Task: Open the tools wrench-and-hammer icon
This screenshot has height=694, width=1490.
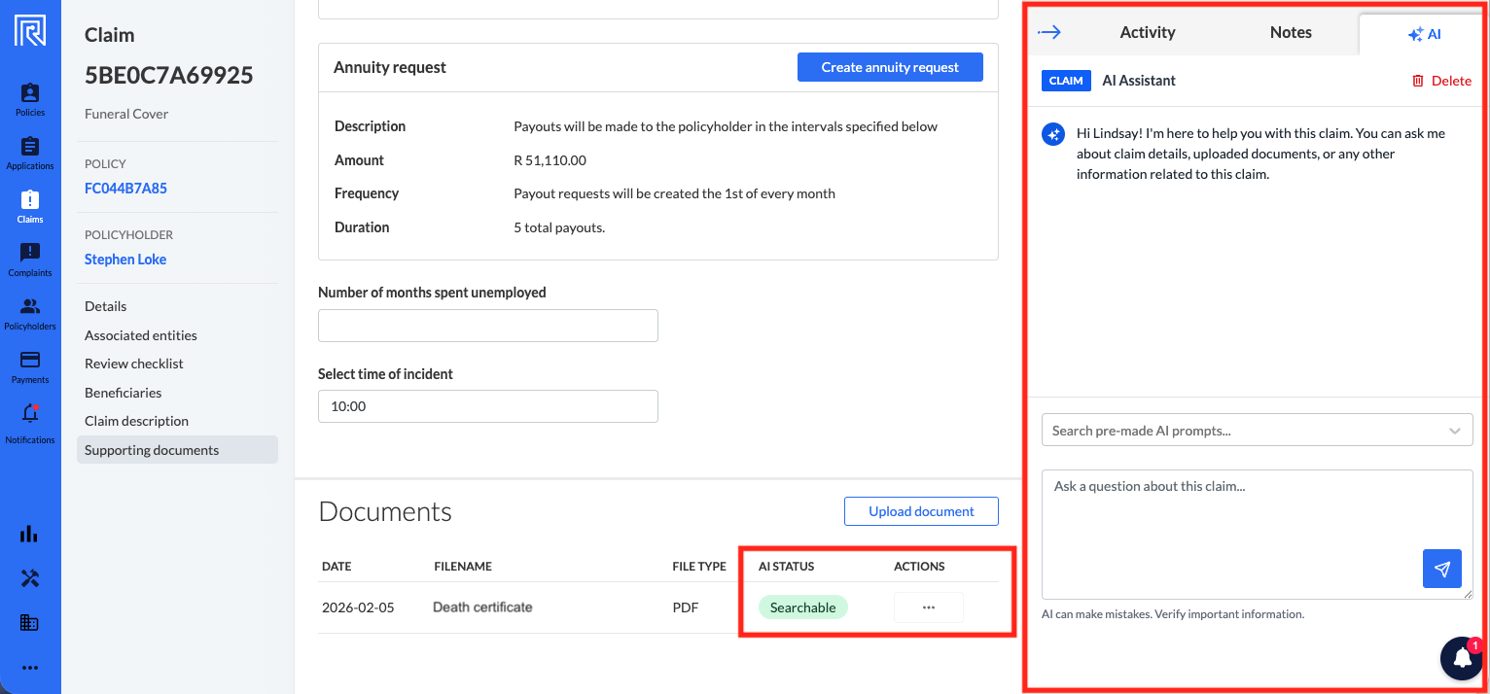Action: pos(30,578)
